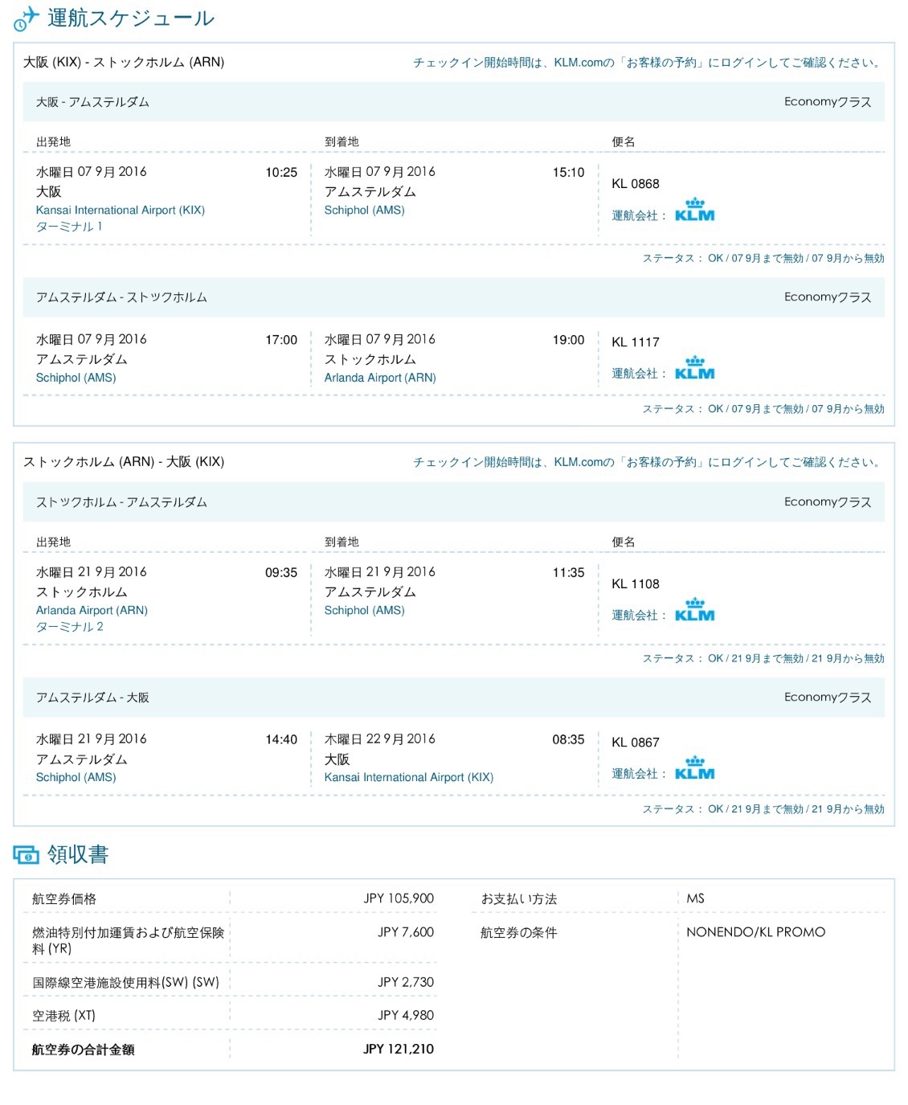Screen dimensions: 908x1105
Task: Open the Arlanda Airport (ARN) arrival link
Action: [x=380, y=378]
